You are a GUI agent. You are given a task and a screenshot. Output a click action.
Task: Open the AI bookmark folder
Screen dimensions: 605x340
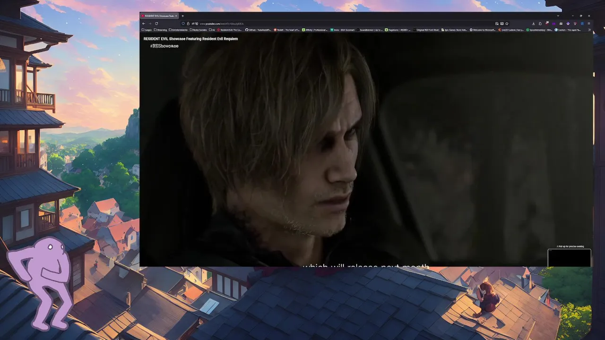212,30
